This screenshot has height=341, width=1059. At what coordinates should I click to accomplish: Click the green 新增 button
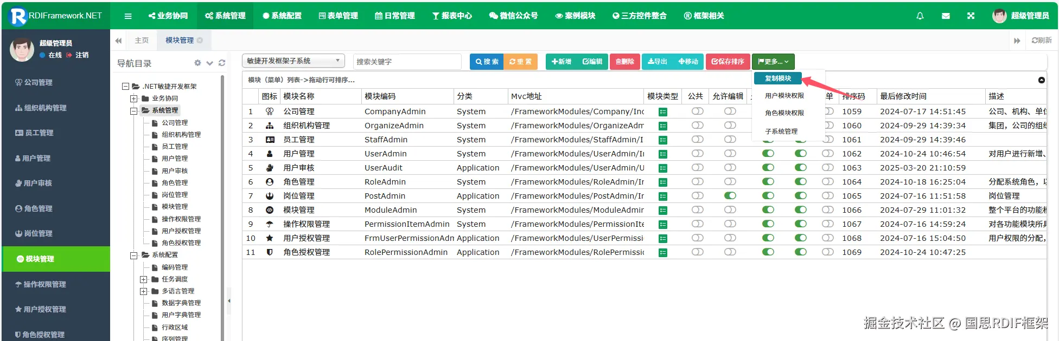pos(561,62)
